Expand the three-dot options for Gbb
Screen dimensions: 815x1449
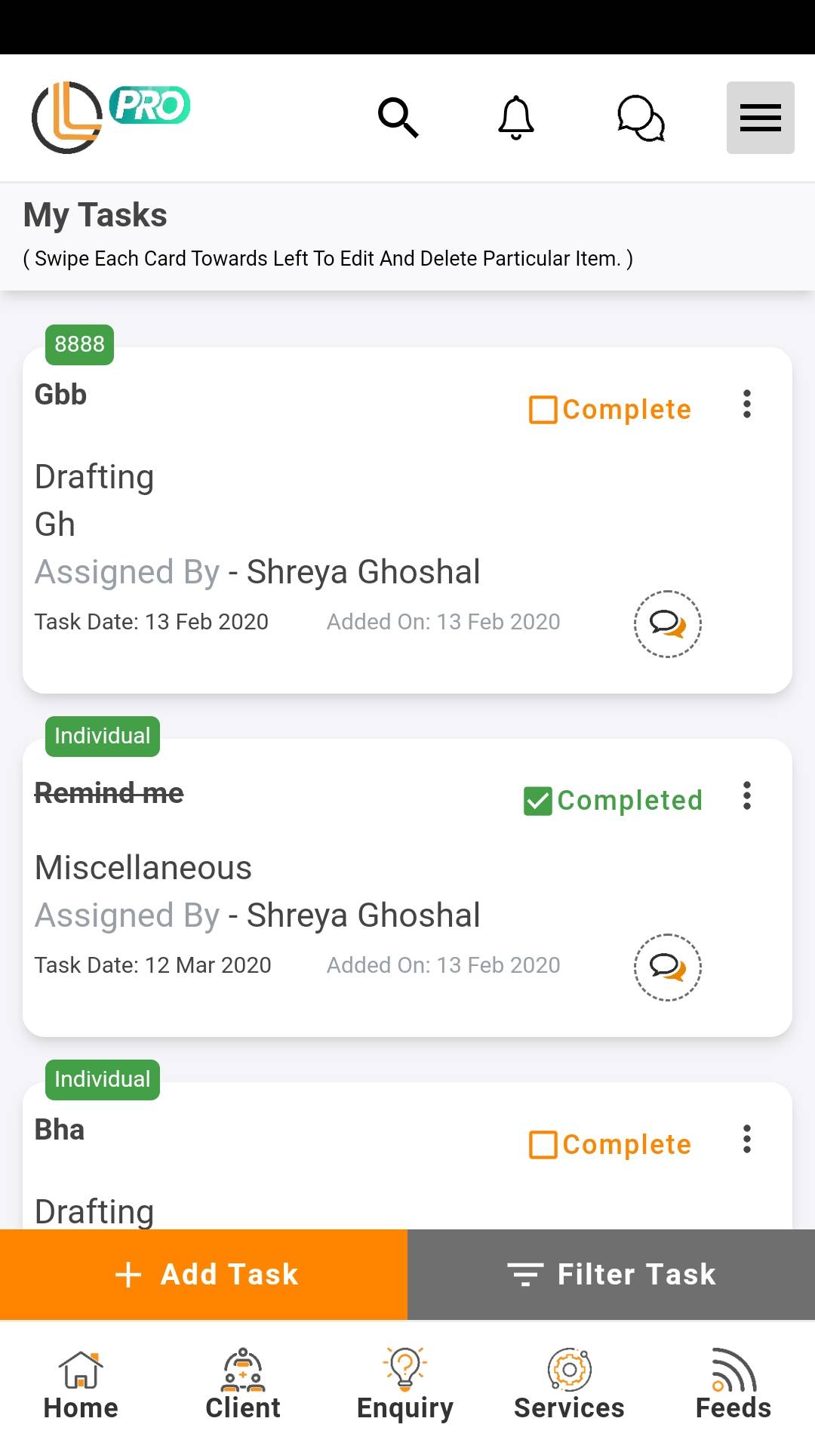pyautogui.click(x=747, y=405)
